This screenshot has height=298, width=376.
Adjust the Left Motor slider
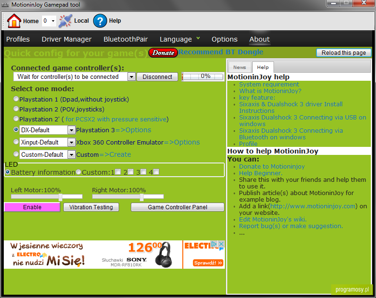click(x=60, y=197)
